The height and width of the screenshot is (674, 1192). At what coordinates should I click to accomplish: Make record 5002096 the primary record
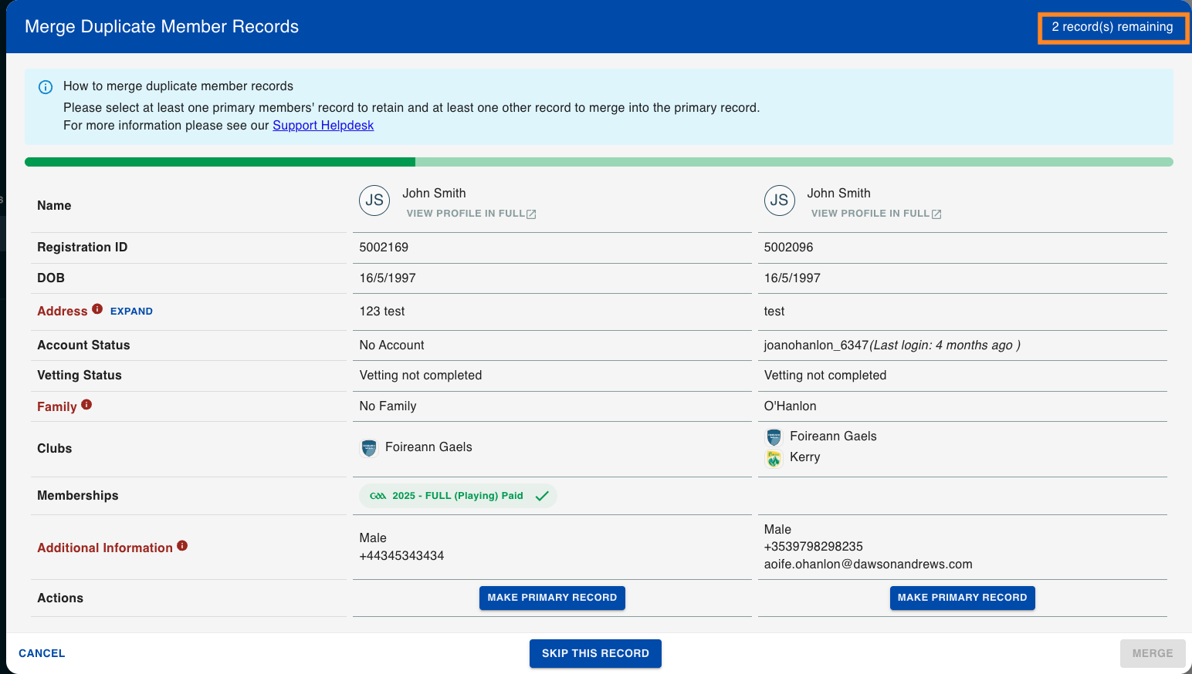[962, 598]
